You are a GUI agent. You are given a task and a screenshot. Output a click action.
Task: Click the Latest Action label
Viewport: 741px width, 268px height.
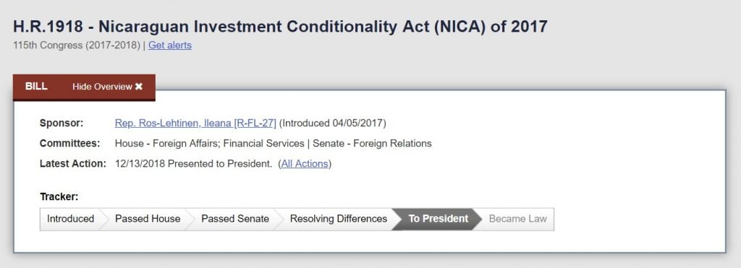click(x=73, y=164)
